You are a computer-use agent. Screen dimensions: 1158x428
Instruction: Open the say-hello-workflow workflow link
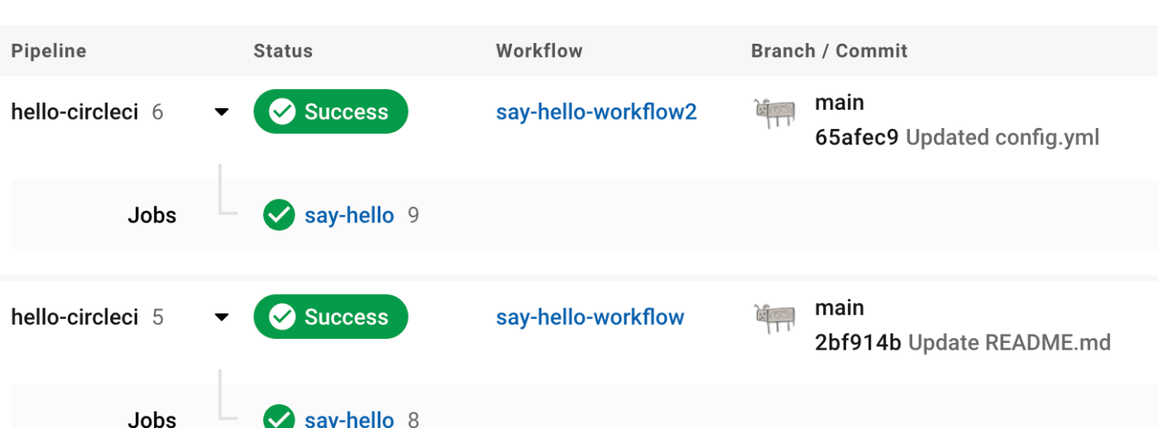click(590, 316)
